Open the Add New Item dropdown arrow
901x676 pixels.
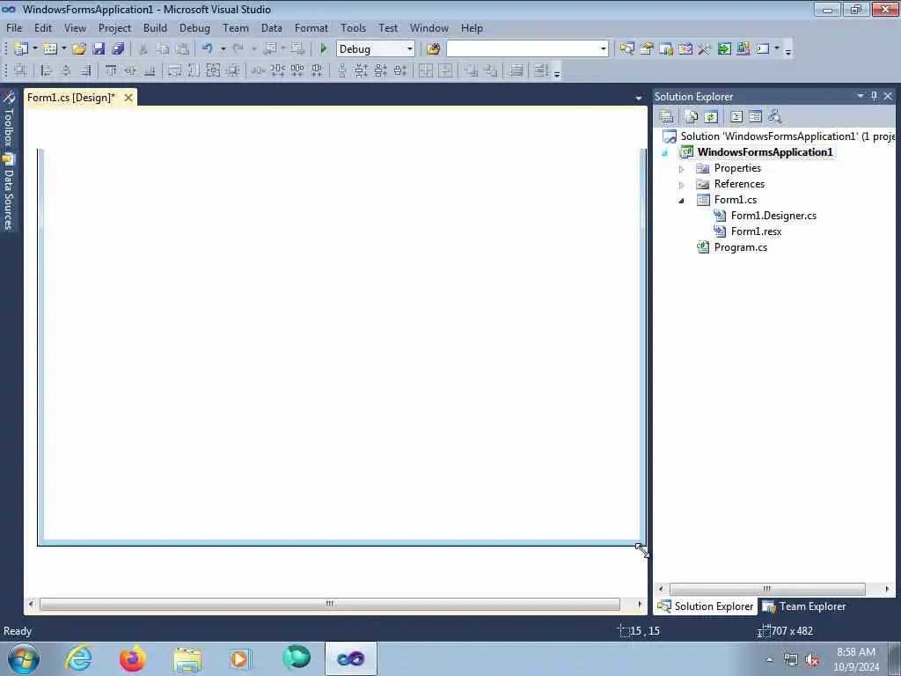pos(63,49)
